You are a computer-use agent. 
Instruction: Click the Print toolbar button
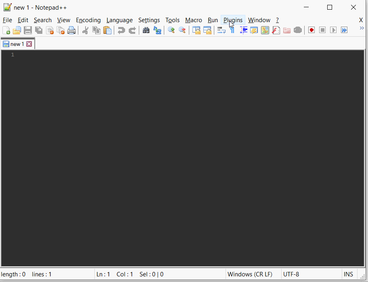[71, 30]
